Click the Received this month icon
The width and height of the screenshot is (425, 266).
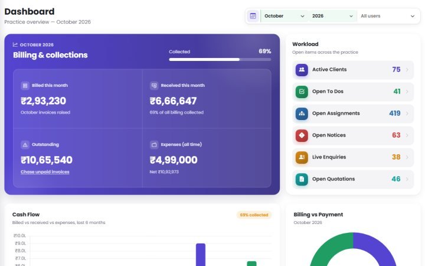[154, 86]
